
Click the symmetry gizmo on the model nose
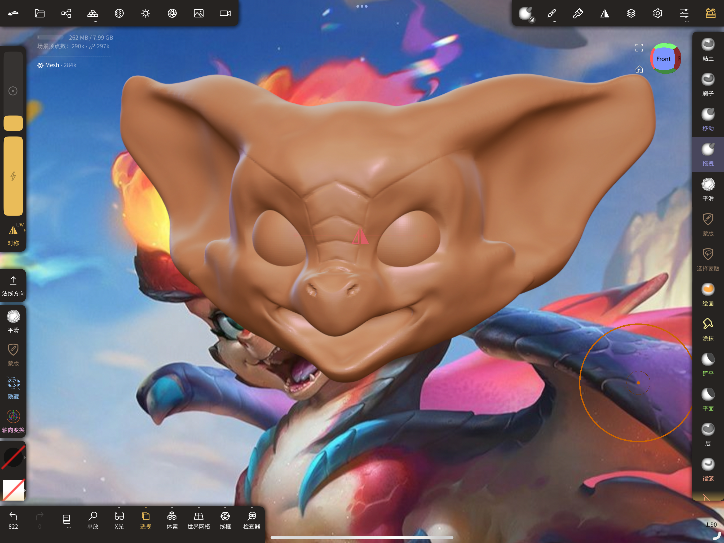pos(360,236)
